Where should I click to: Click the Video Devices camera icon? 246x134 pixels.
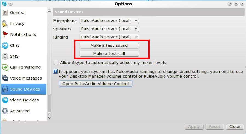point(5,100)
